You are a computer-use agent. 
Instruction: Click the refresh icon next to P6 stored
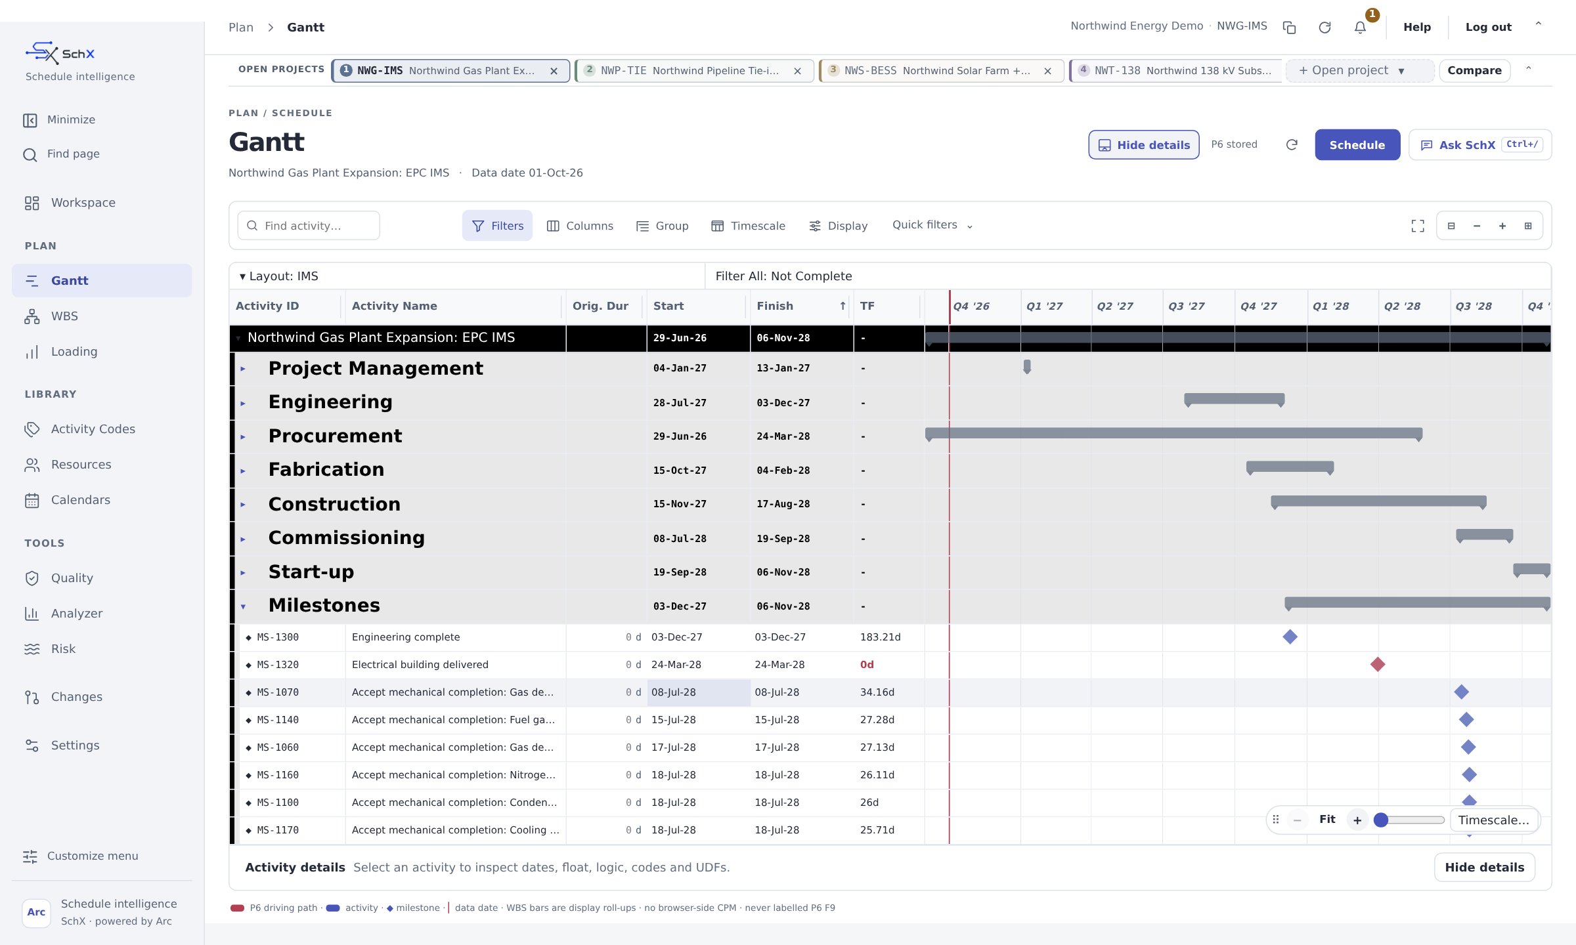point(1292,144)
